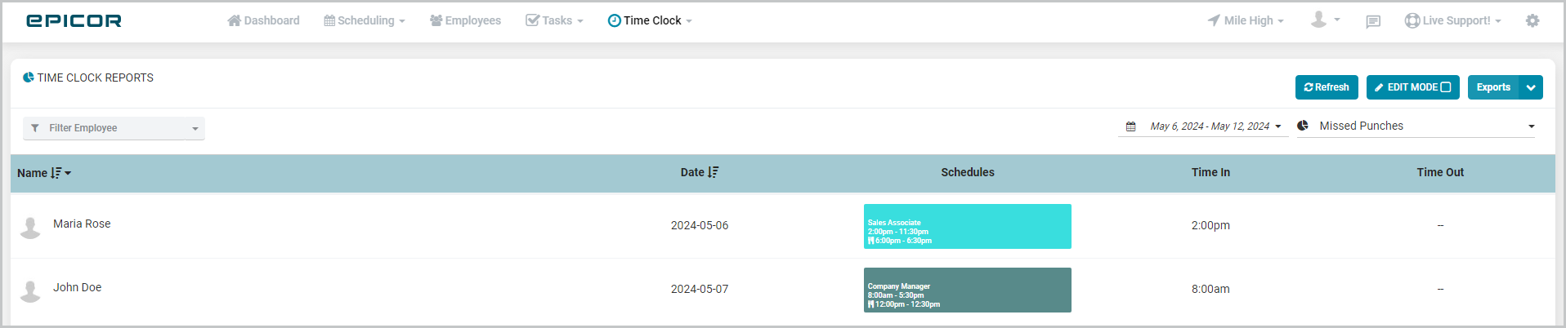Click the Refresh button
Viewport: 1566px width, 328px height.
point(1327,87)
